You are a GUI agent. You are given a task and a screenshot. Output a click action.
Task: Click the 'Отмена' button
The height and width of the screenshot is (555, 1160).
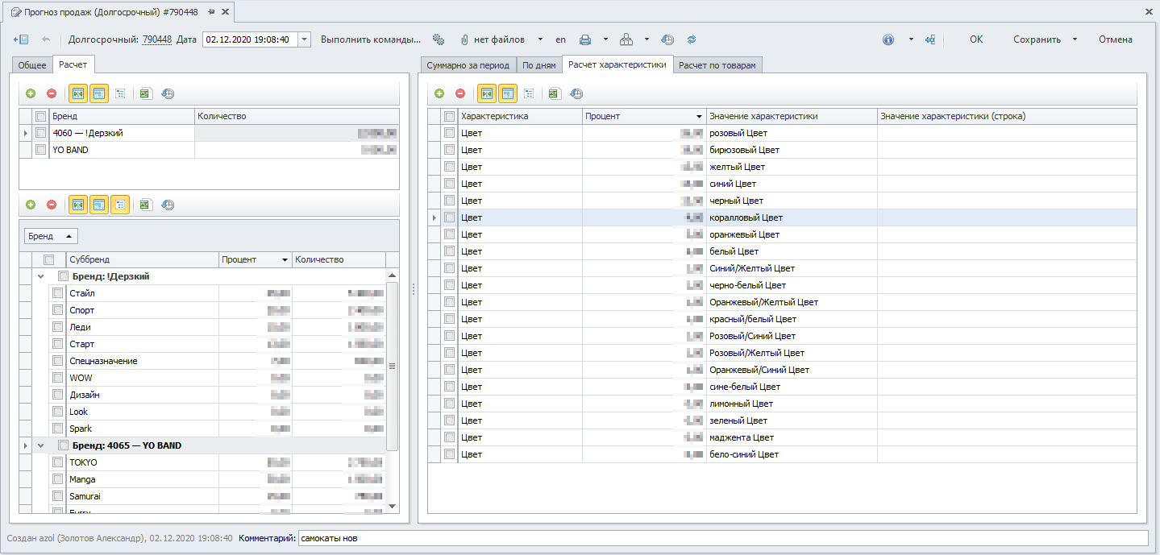pos(1115,39)
